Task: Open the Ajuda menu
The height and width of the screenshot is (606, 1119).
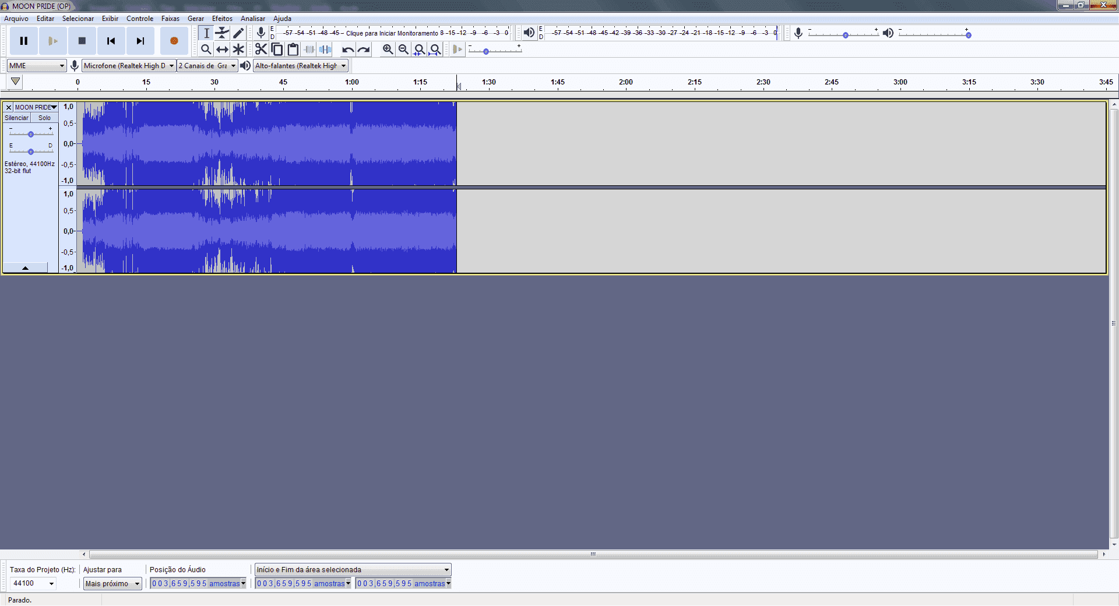Action: tap(282, 19)
